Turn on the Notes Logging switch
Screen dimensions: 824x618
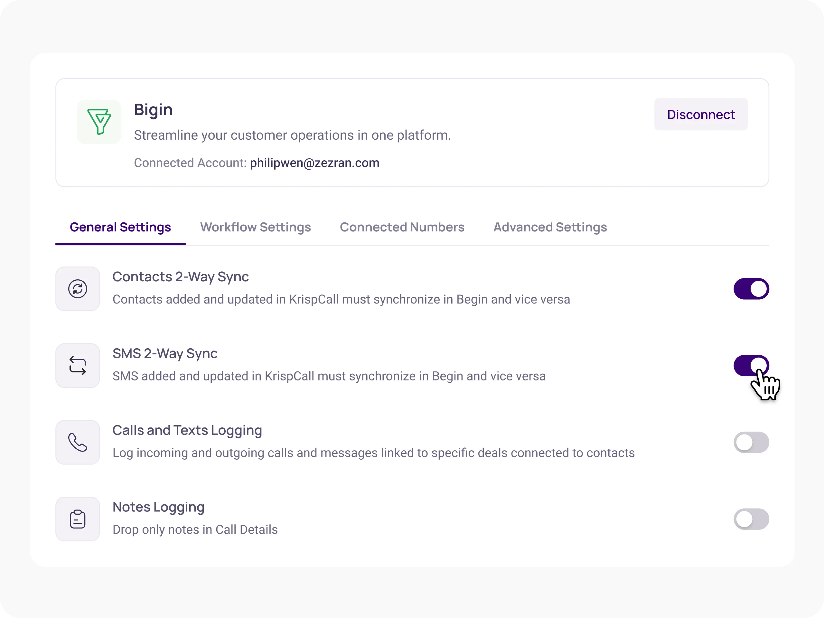tap(751, 519)
